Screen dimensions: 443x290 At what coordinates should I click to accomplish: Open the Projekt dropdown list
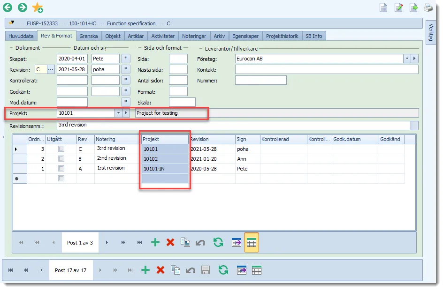coord(118,113)
